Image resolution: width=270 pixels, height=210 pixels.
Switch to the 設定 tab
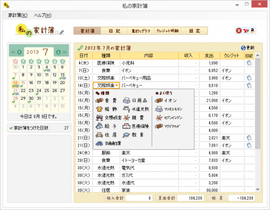194,31
